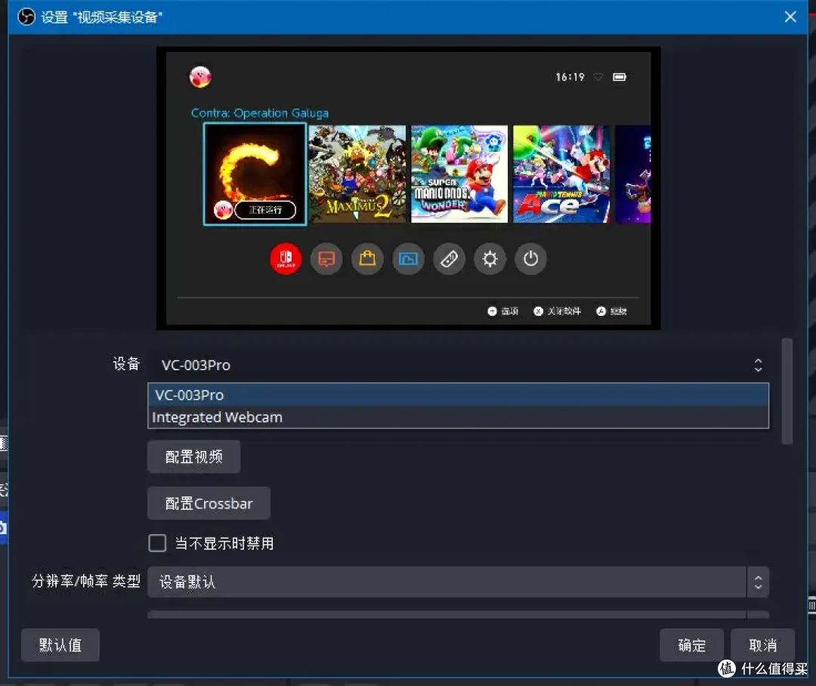Choose Integrated Webcam in the device list

tap(459, 418)
